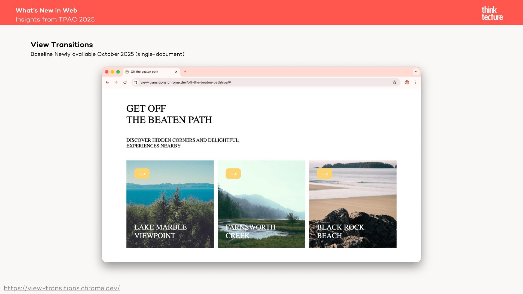Click arrow button on Lake Marble card
The image size is (523, 294).
point(142,174)
